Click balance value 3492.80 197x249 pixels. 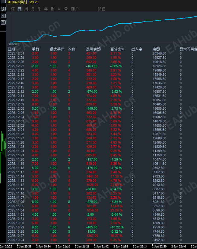coord(158,240)
